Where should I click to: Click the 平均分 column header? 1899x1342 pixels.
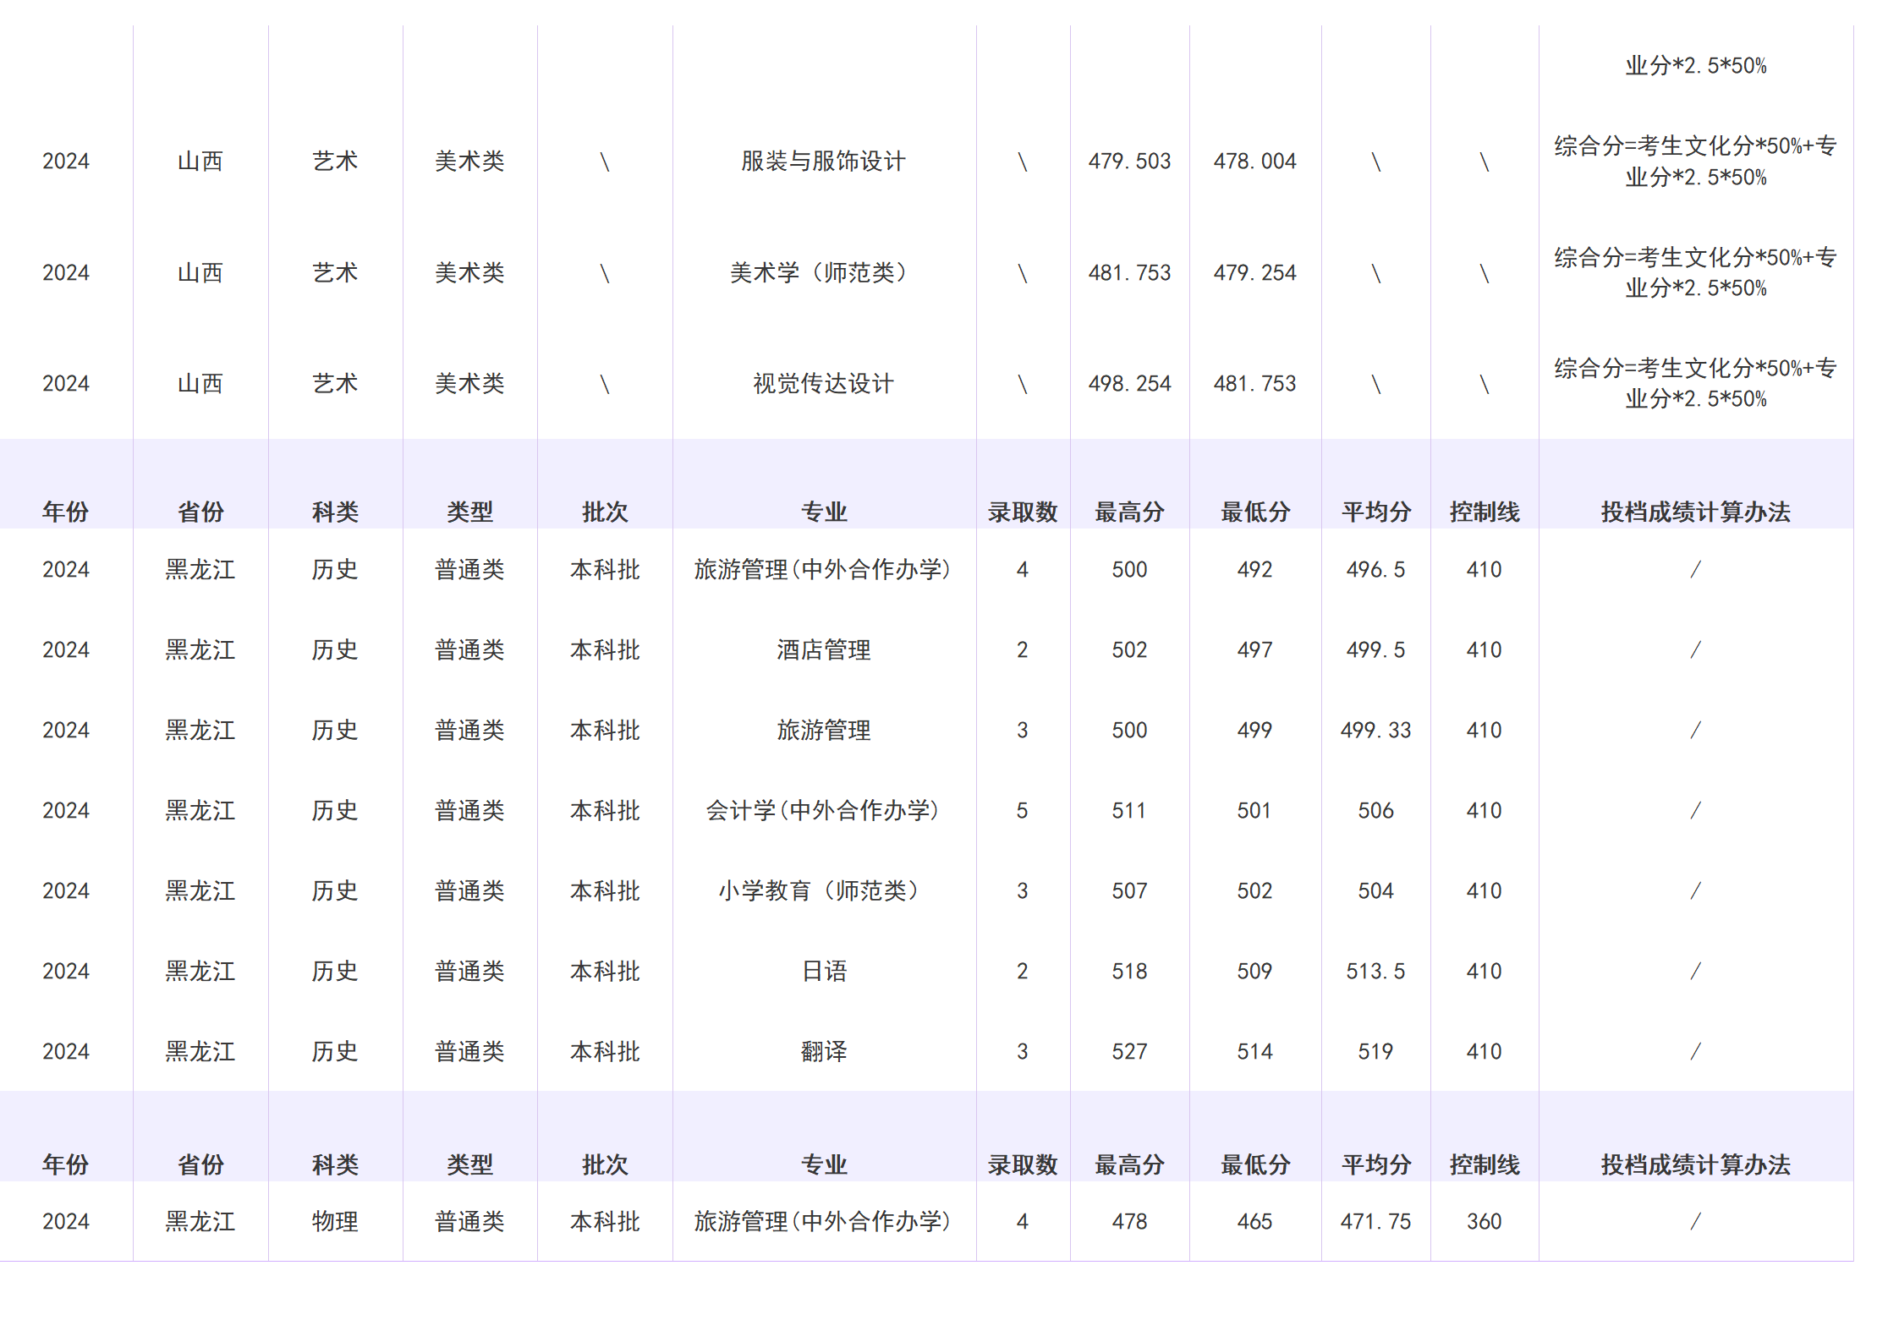pyautogui.click(x=1375, y=511)
